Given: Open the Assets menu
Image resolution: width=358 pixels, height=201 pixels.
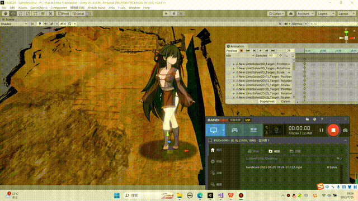Looking at the screenshot, I should pyautogui.click(x=22, y=8).
